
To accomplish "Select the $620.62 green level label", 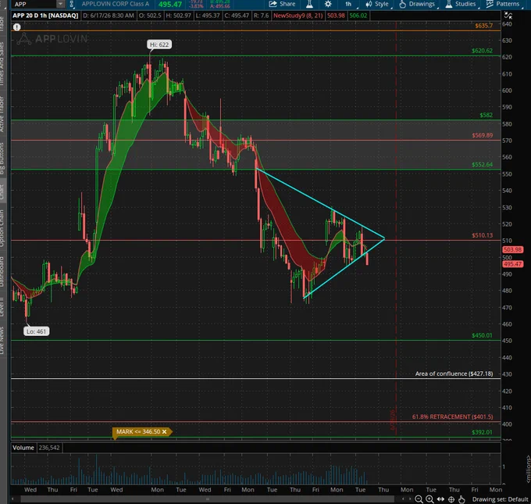I will click(482, 51).
